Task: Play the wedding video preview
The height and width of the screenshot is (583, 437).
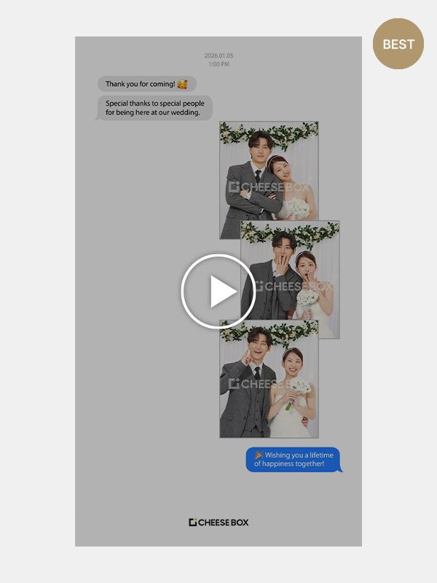Action: (218, 291)
